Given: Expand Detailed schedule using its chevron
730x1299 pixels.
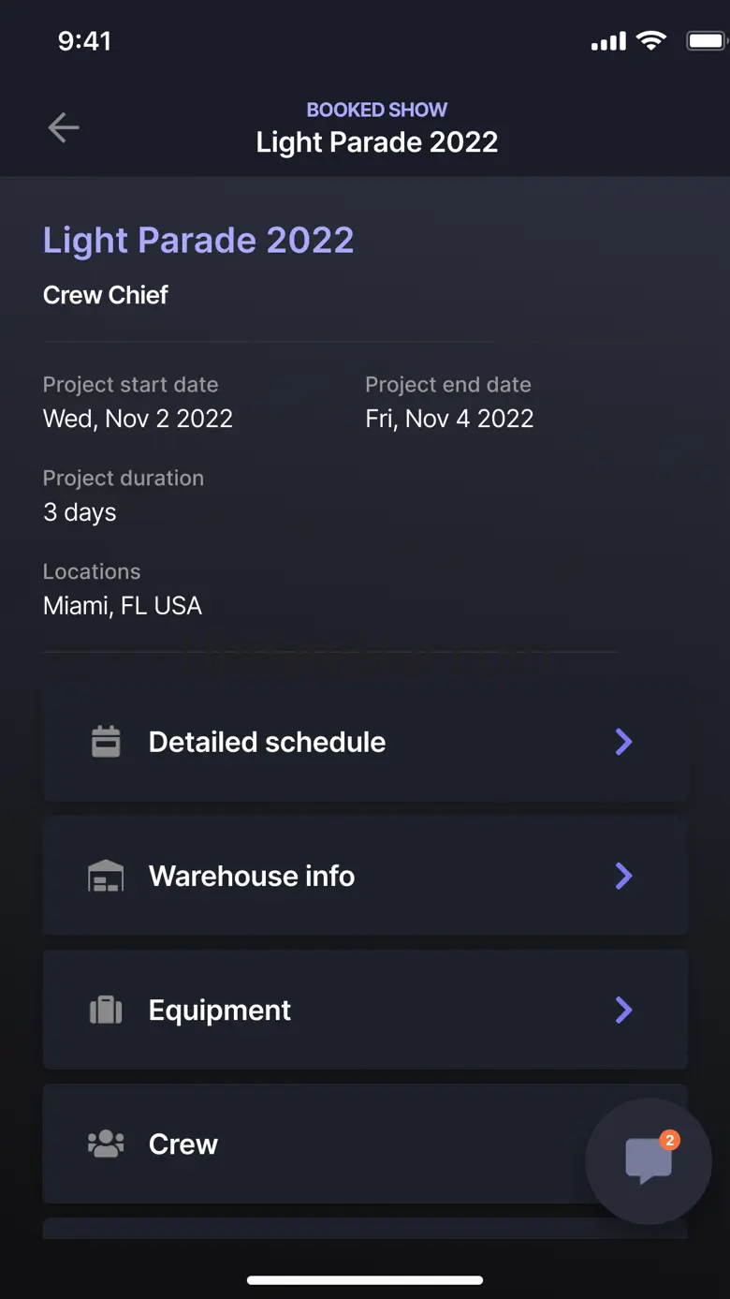Looking at the screenshot, I should click(623, 742).
